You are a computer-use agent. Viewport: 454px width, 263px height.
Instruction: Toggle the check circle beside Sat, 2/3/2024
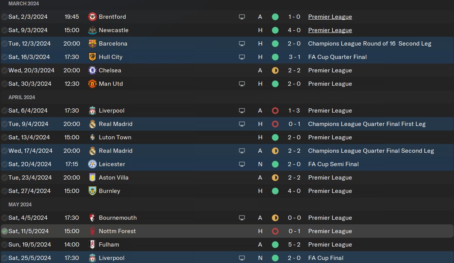[5, 17]
